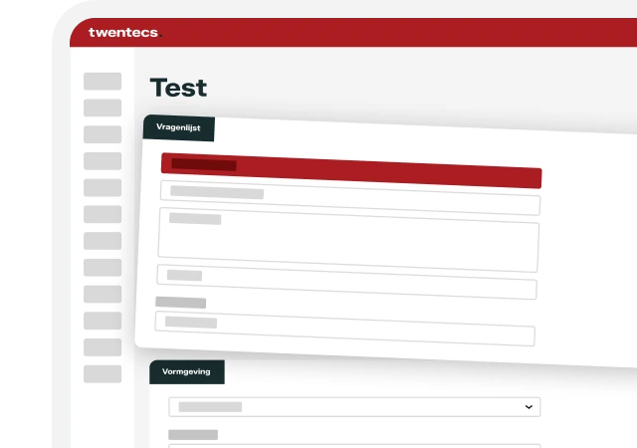
Task: Click the tall text area in the Vragenlijst panel
Action: (x=348, y=240)
